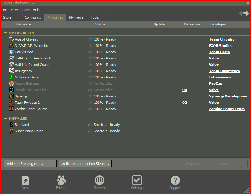The image size is (251, 194).
Task: Open the Servers globe icon
Action: pyautogui.click(x=99, y=180)
